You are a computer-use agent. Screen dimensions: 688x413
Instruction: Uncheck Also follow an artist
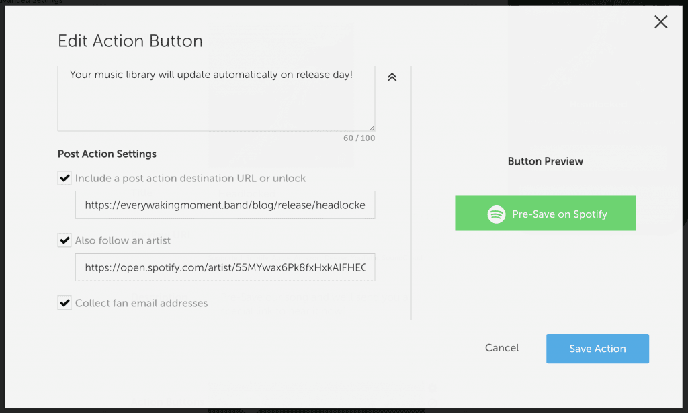64,240
